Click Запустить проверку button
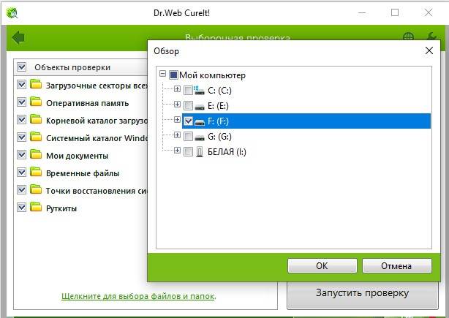The image size is (449, 318). (x=362, y=294)
